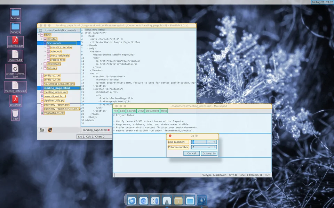Focus the Line number input field
Viewport: 334px width, 208px height.
click(x=199, y=142)
